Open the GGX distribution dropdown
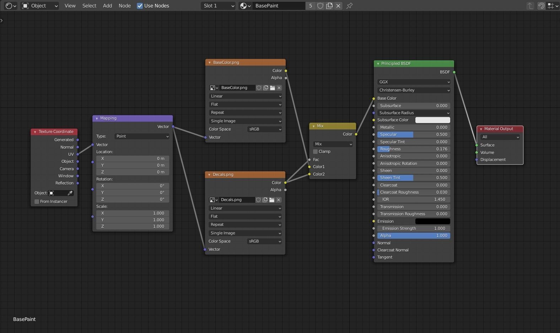 (414, 82)
